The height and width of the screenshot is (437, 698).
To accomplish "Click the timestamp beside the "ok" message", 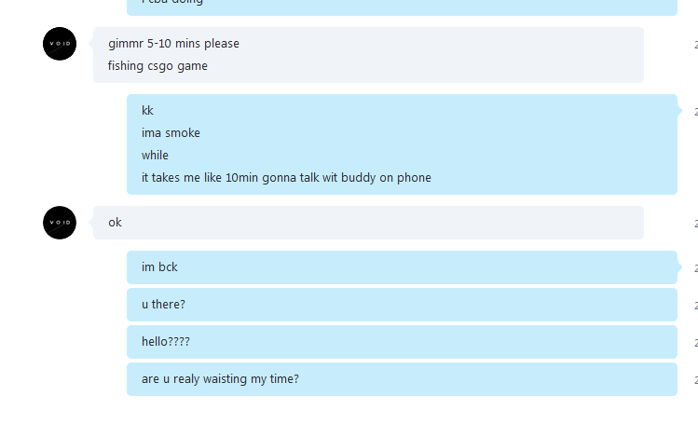I will pos(696,223).
